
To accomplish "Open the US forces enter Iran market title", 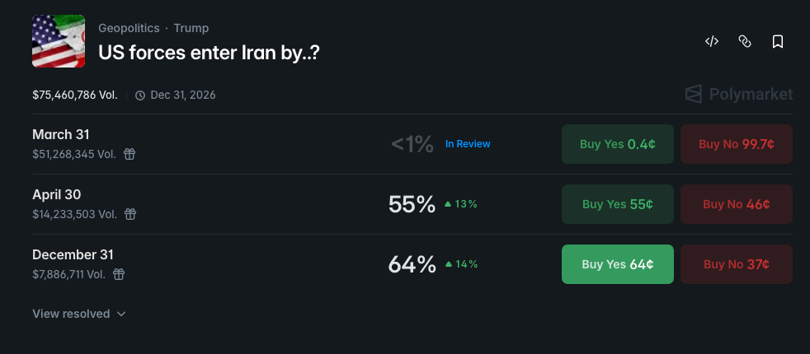I will pyautogui.click(x=209, y=53).
